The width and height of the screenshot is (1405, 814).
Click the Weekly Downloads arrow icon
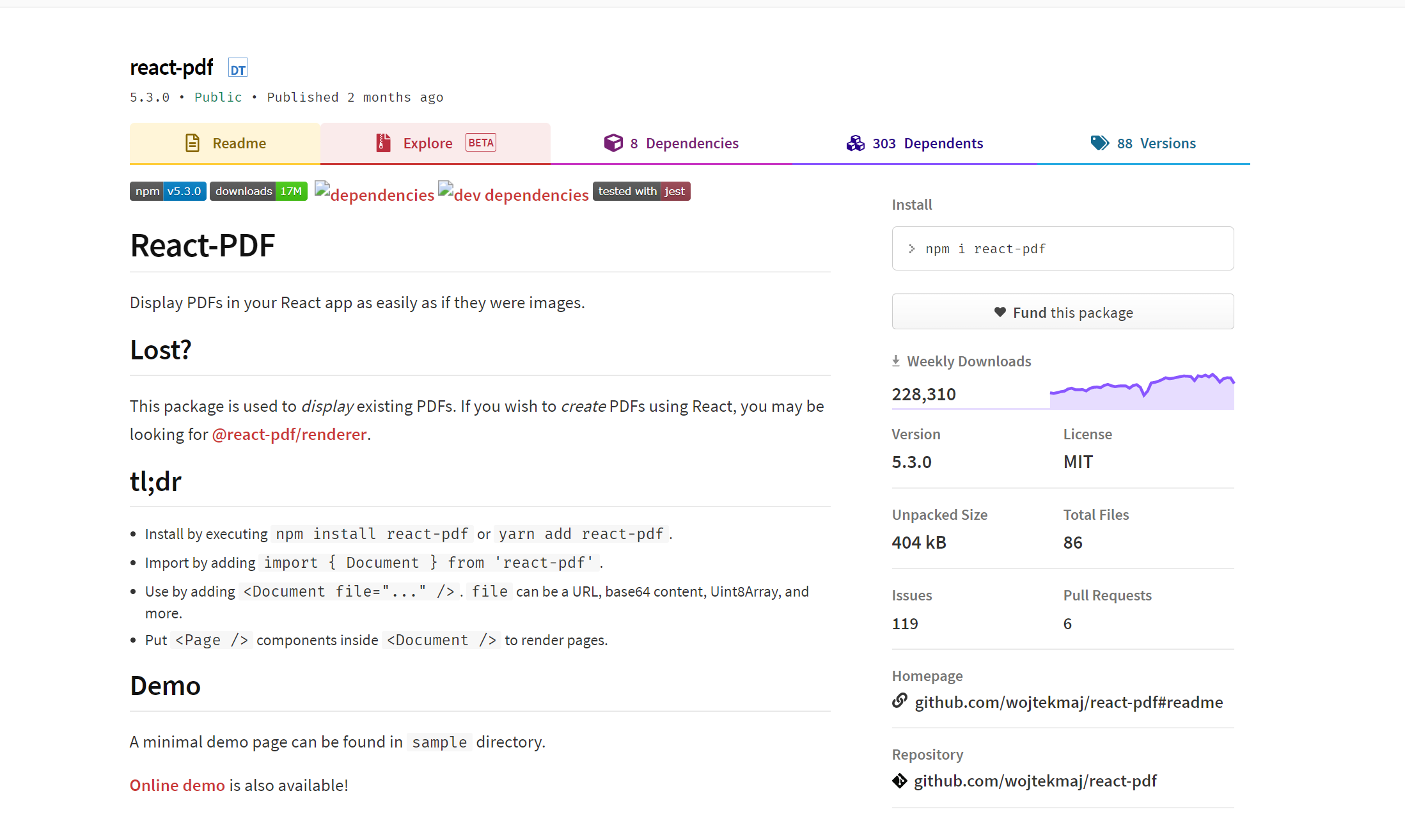click(x=896, y=361)
